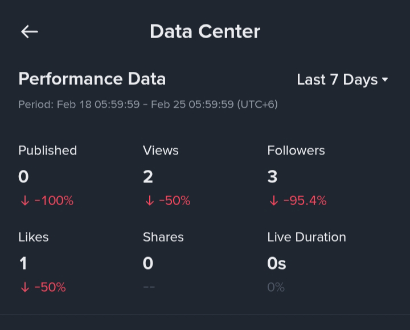Open the Live Duration metric card
This screenshot has width=410, height=330.
[x=306, y=262]
